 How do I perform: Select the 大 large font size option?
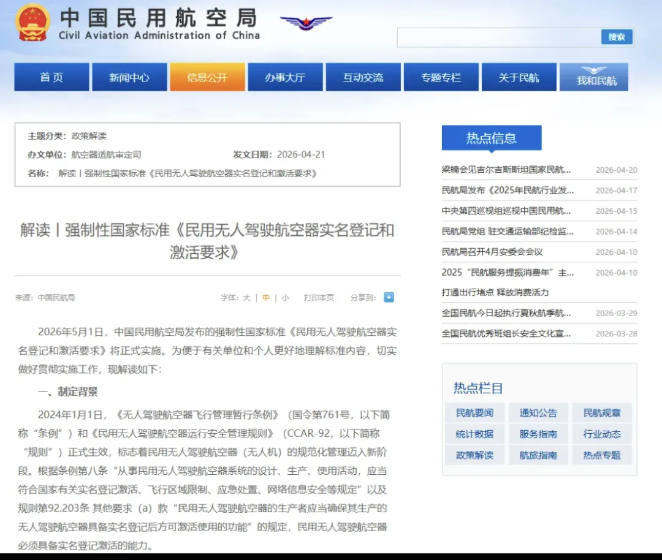pyautogui.click(x=246, y=297)
